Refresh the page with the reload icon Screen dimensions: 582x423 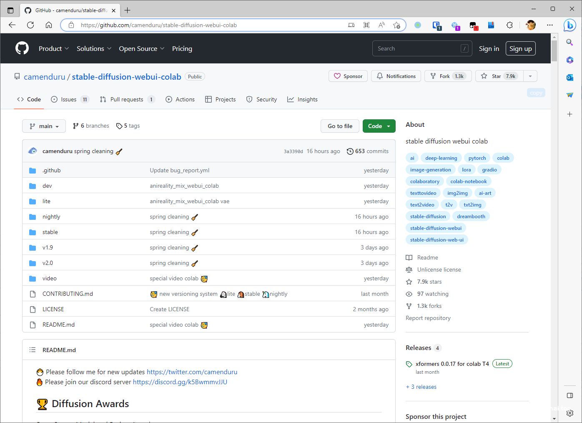point(30,25)
